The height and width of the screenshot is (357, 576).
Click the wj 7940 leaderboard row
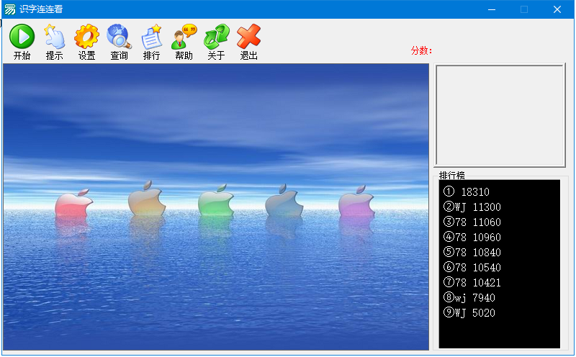coord(469,298)
